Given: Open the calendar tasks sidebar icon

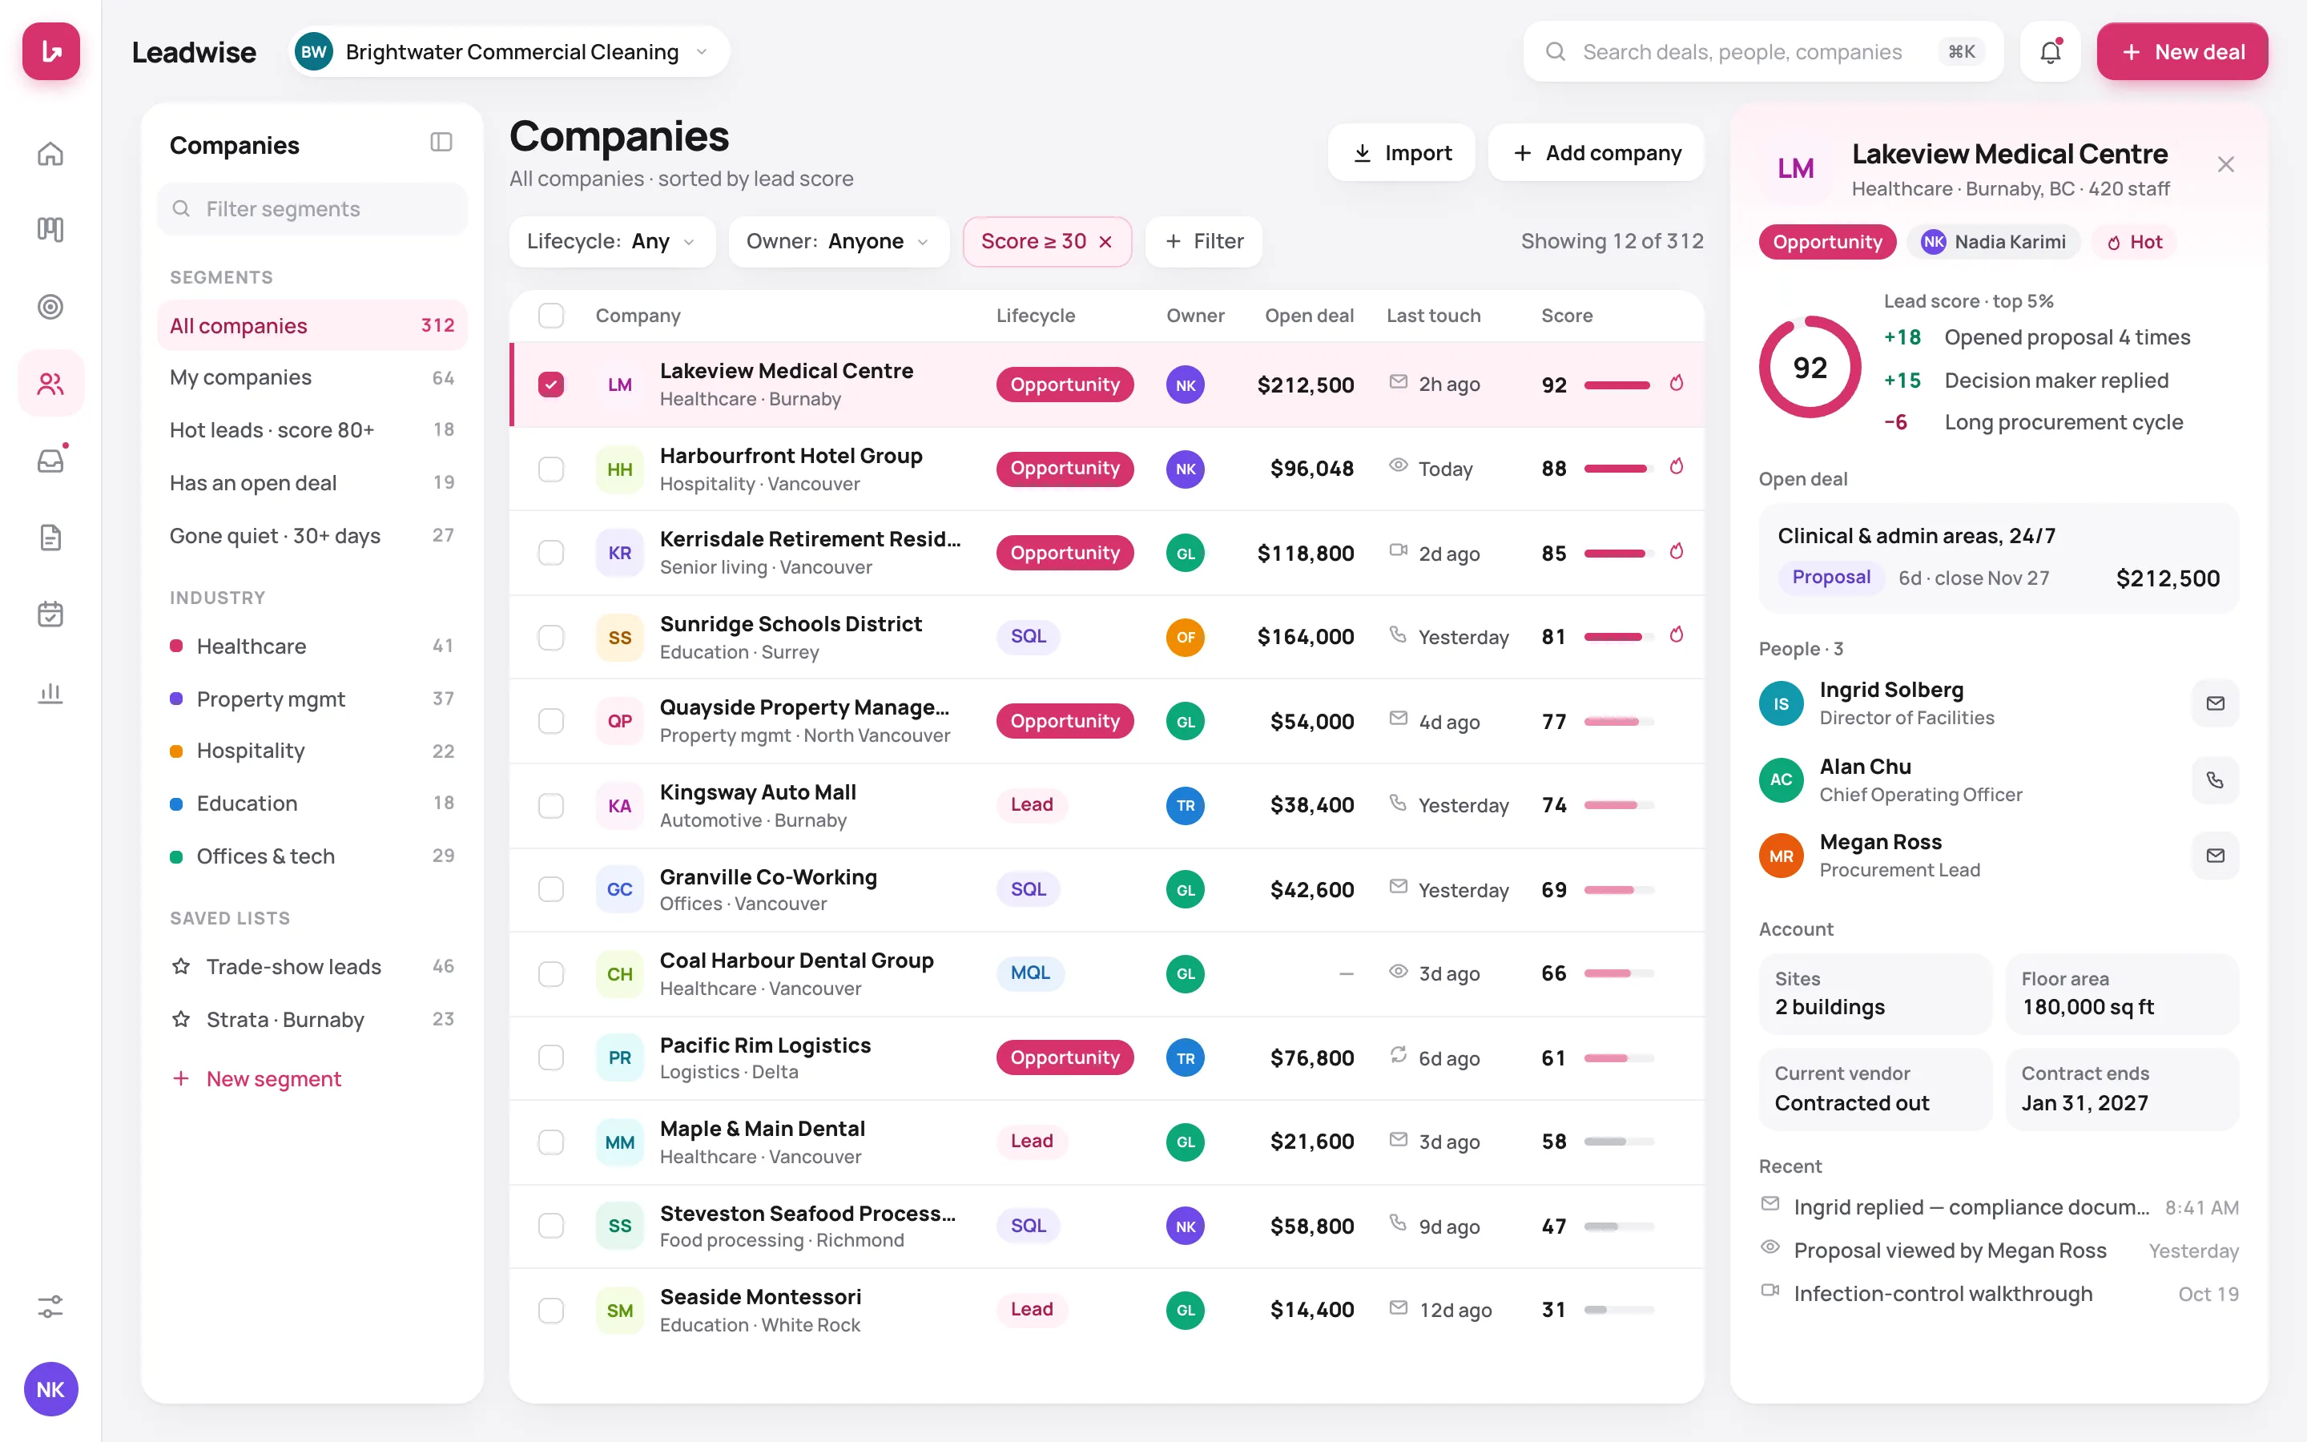Looking at the screenshot, I should pos(50,614).
